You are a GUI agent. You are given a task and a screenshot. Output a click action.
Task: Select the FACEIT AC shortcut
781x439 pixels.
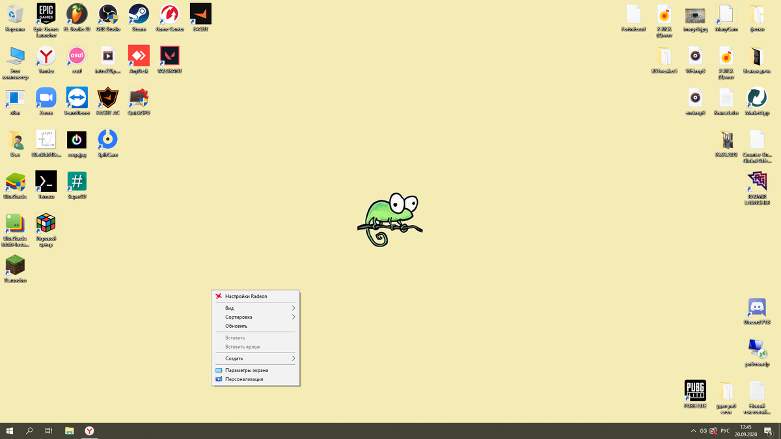(x=108, y=101)
